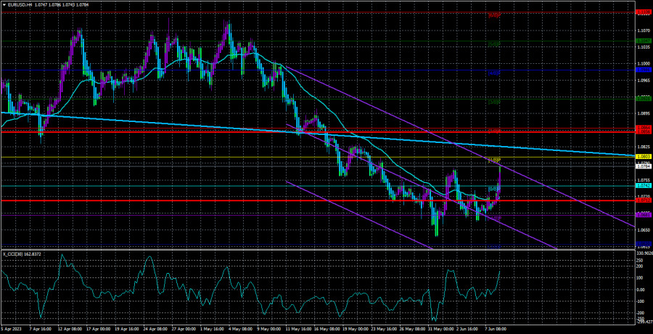Click the 2 Jun 16:00 time label
The image size is (653, 334).
point(466,329)
